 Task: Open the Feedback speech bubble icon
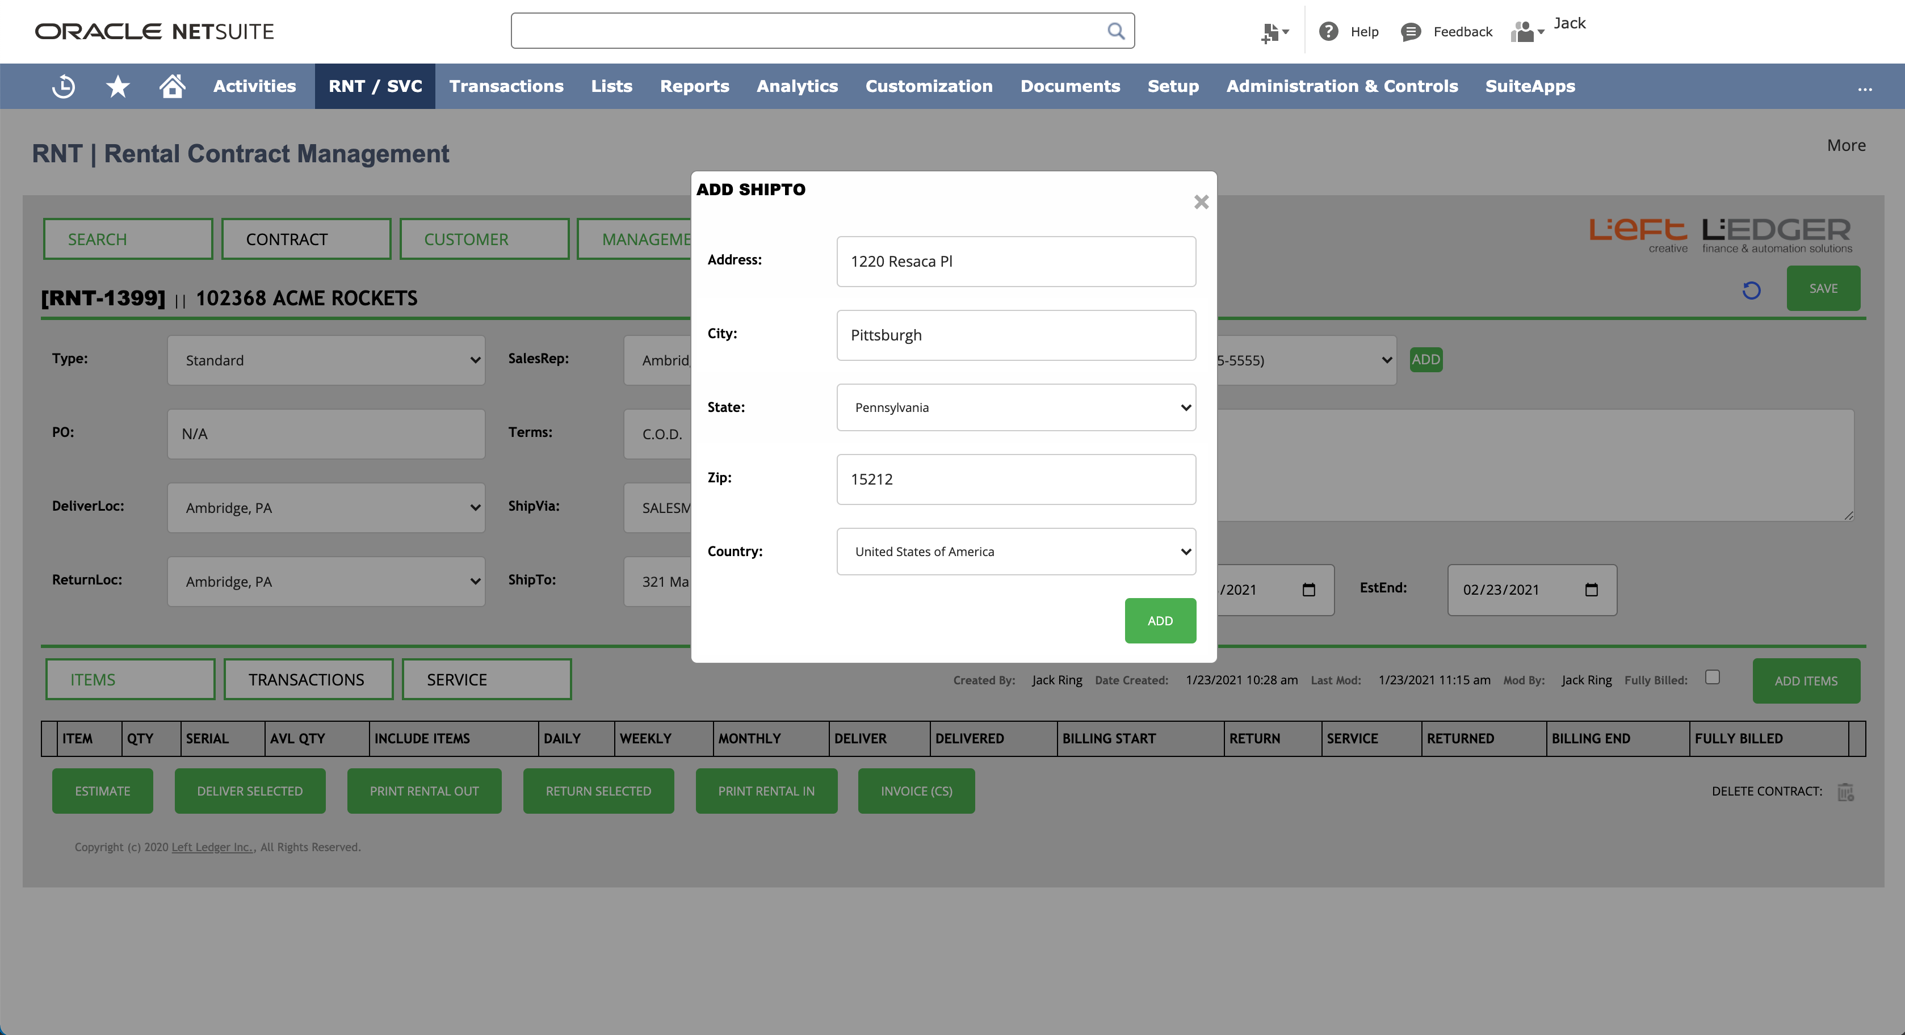1410,32
